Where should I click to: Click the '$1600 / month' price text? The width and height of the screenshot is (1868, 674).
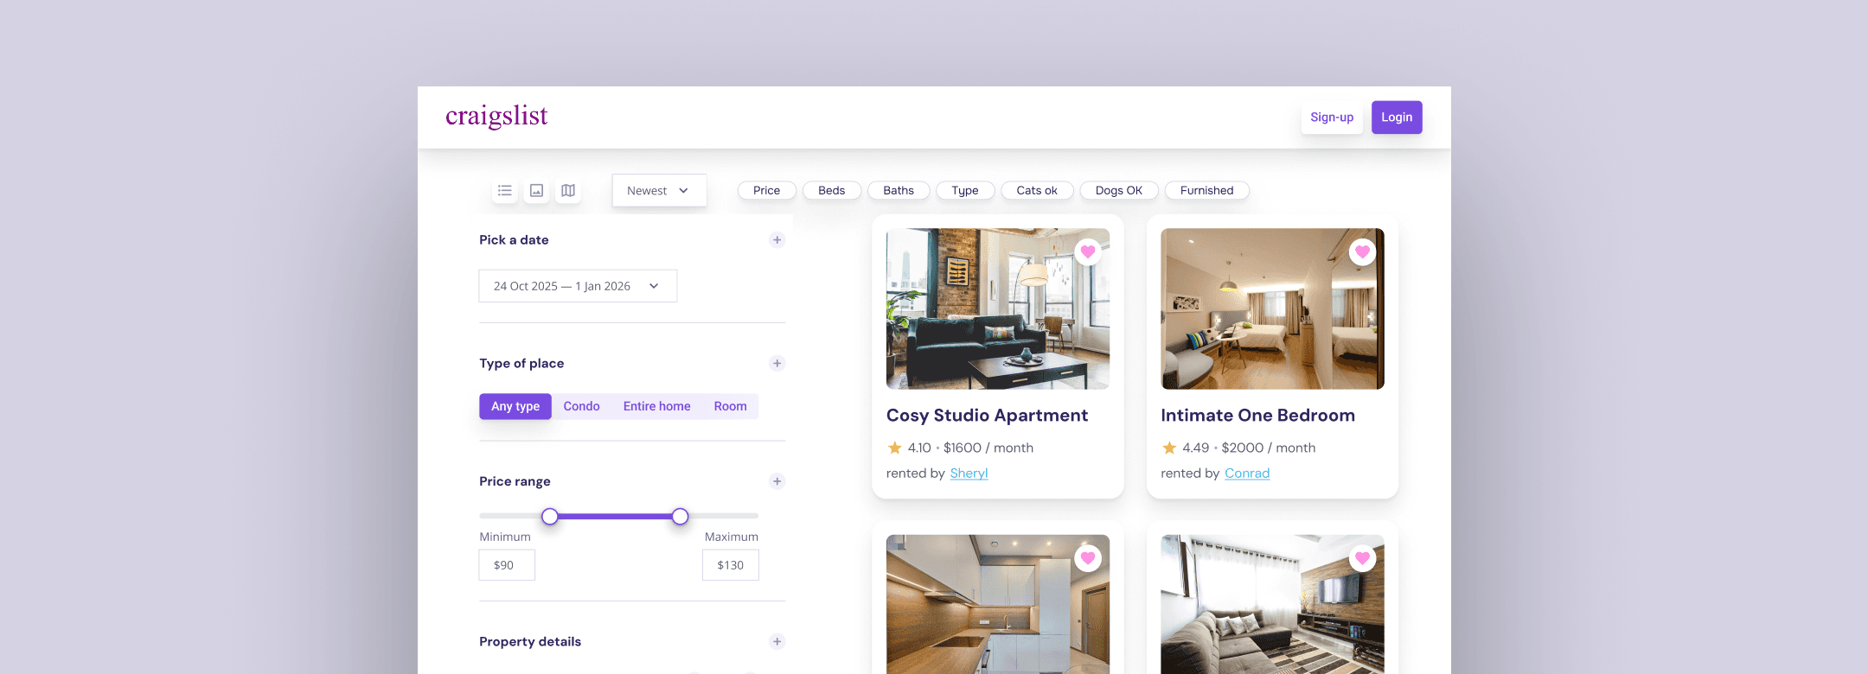988,448
